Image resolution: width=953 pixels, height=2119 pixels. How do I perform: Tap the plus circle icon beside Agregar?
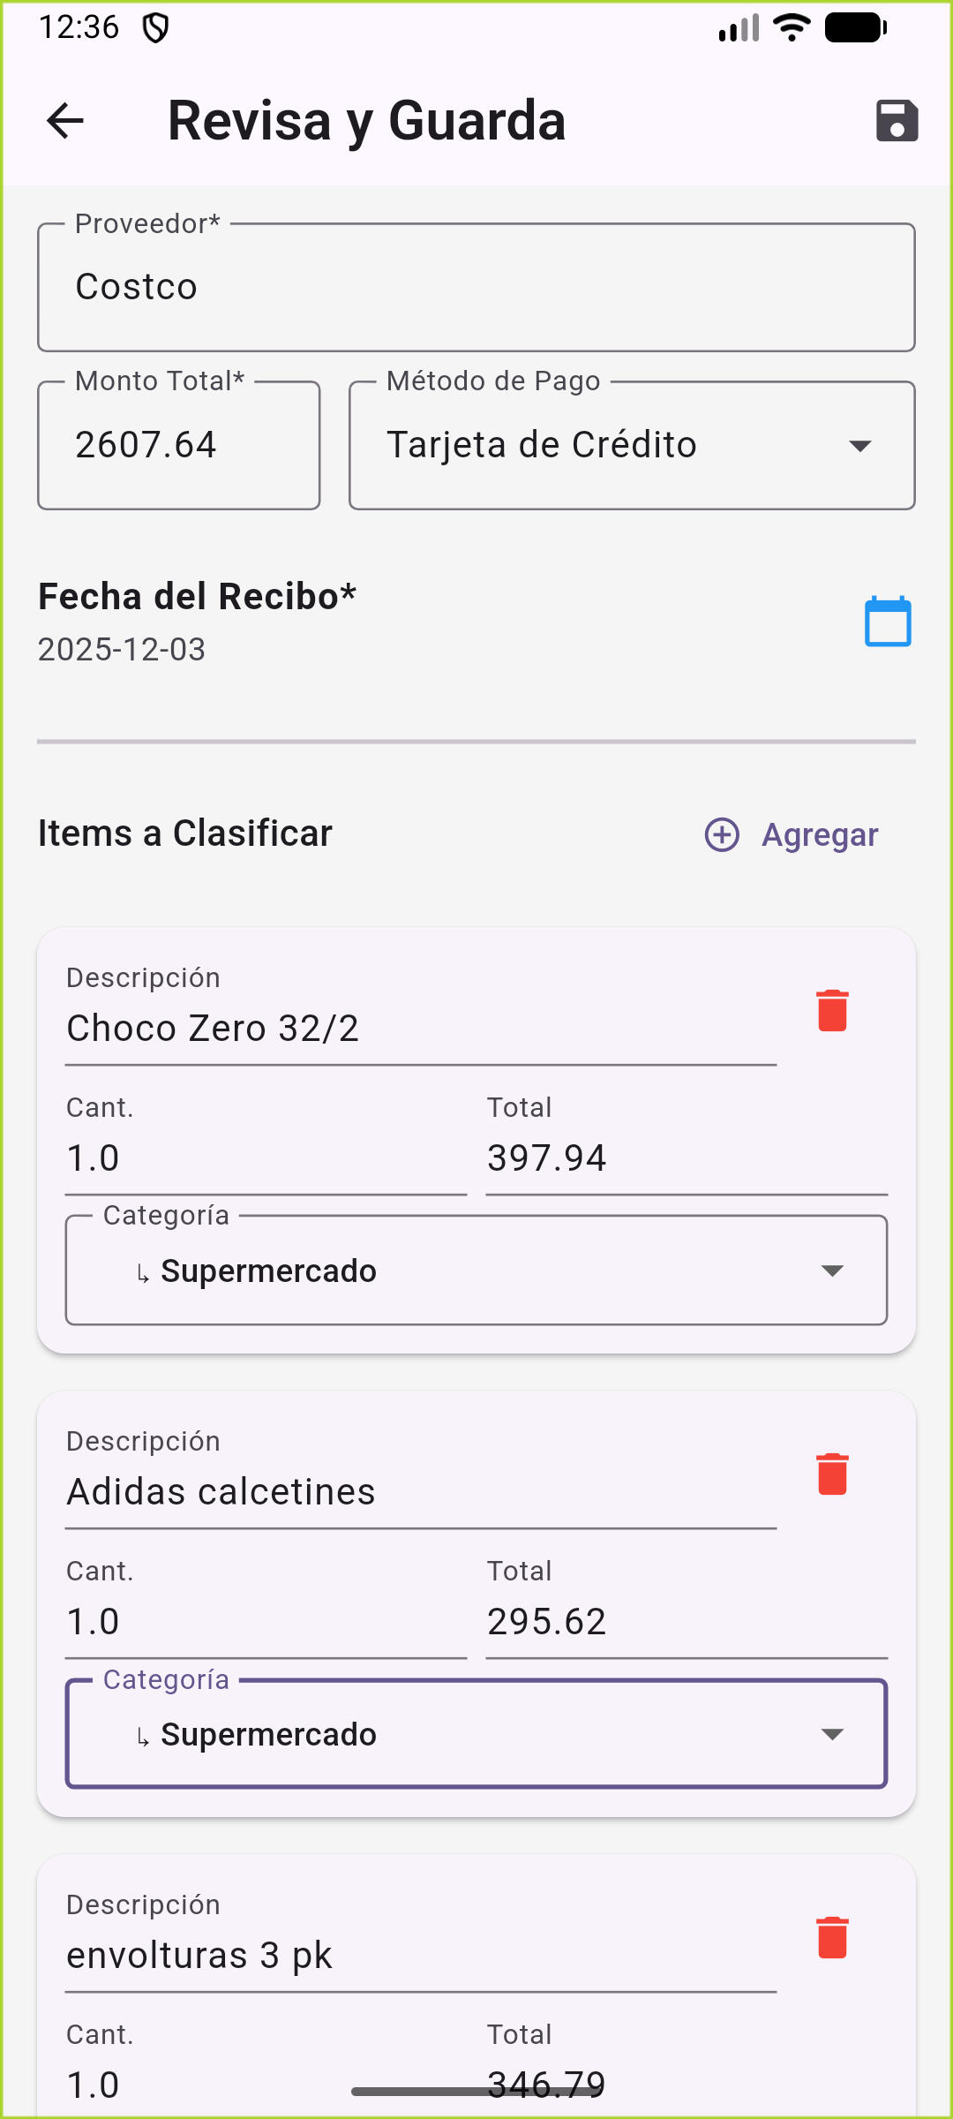pos(722,834)
